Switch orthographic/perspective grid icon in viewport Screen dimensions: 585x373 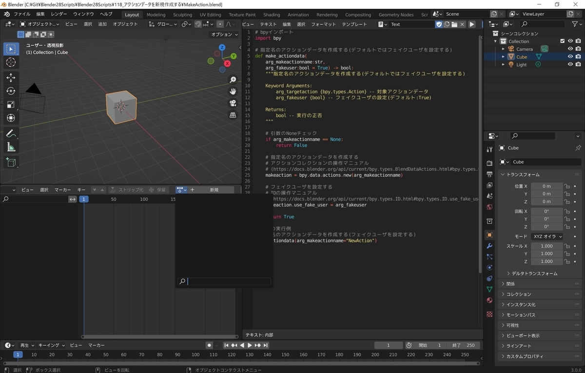click(233, 115)
